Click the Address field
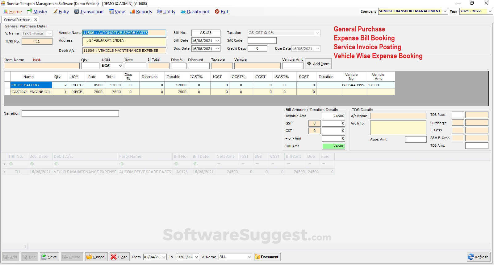This screenshot has height=265, width=494. [x=124, y=42]
